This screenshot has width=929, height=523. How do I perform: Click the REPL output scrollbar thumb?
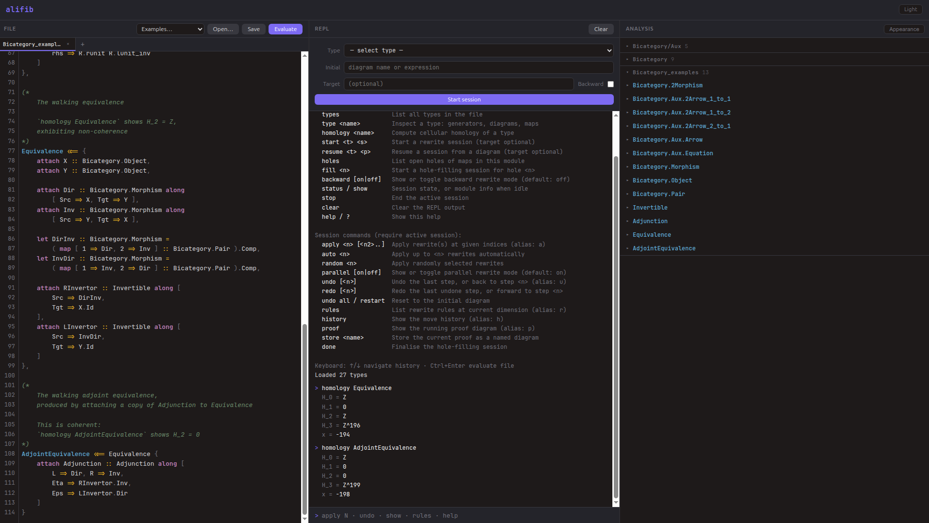[x=616, y=327]
